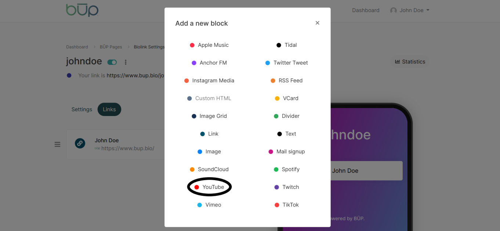Screen dimensions: 500x231
Task: Click the link icon beside John Doe
Action: click(80, 143)
